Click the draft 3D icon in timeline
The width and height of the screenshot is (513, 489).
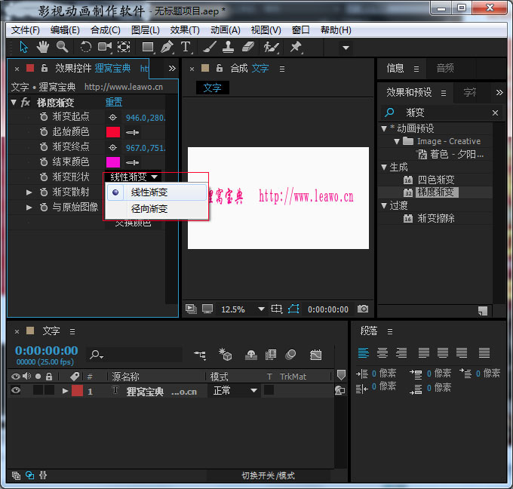pyautogui.click(x=225, y=355)
